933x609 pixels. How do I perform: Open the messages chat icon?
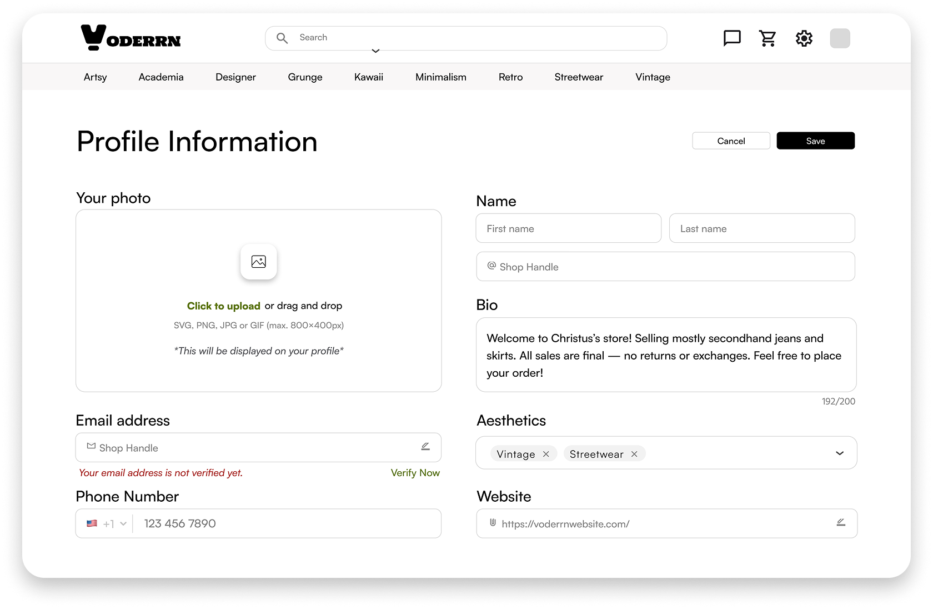(x=732, y=38)
